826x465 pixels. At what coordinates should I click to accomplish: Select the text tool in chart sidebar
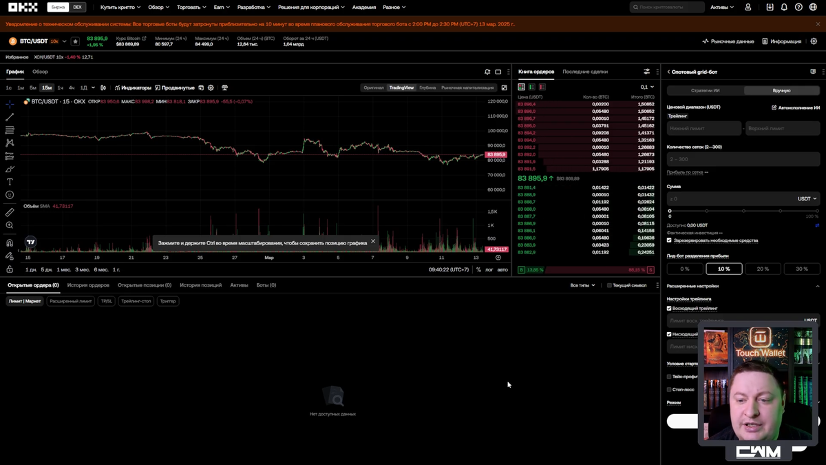(x=10, y=182)
